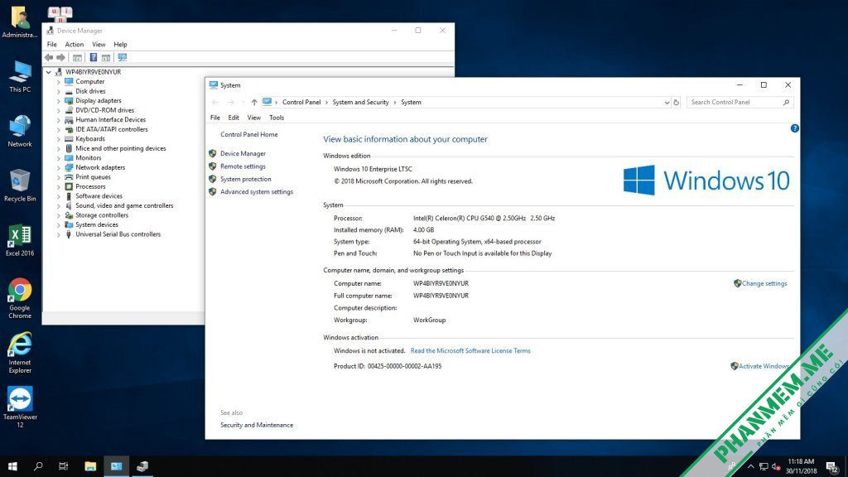
Task: Expand the Network adapters node
Action: 59,167
